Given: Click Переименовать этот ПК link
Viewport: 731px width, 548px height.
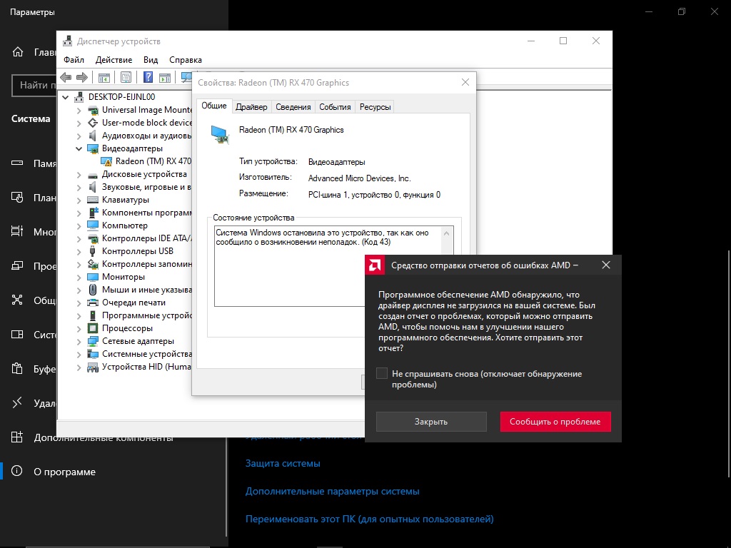Looking at the screenshot, I should click(369, 519).
